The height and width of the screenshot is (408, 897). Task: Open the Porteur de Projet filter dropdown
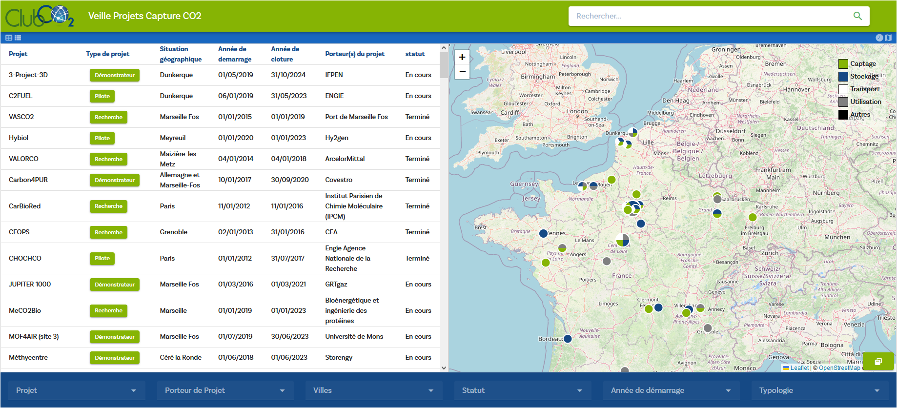click(225, 390)
